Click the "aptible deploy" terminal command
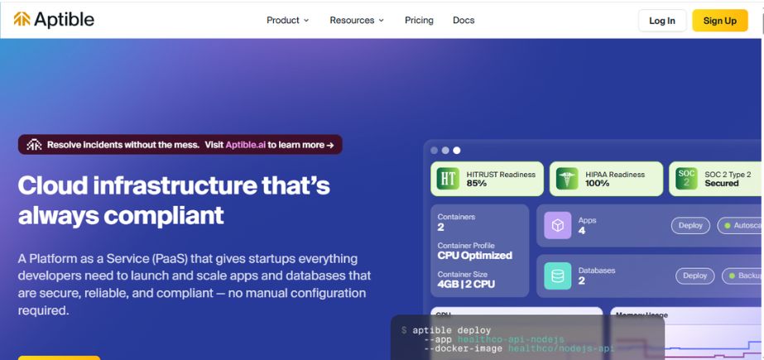 tap(452, 330)
